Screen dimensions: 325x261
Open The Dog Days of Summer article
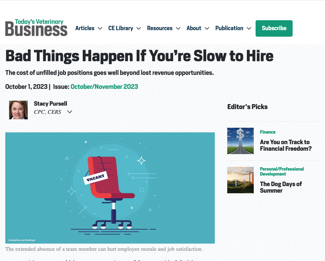coord(281,187)
